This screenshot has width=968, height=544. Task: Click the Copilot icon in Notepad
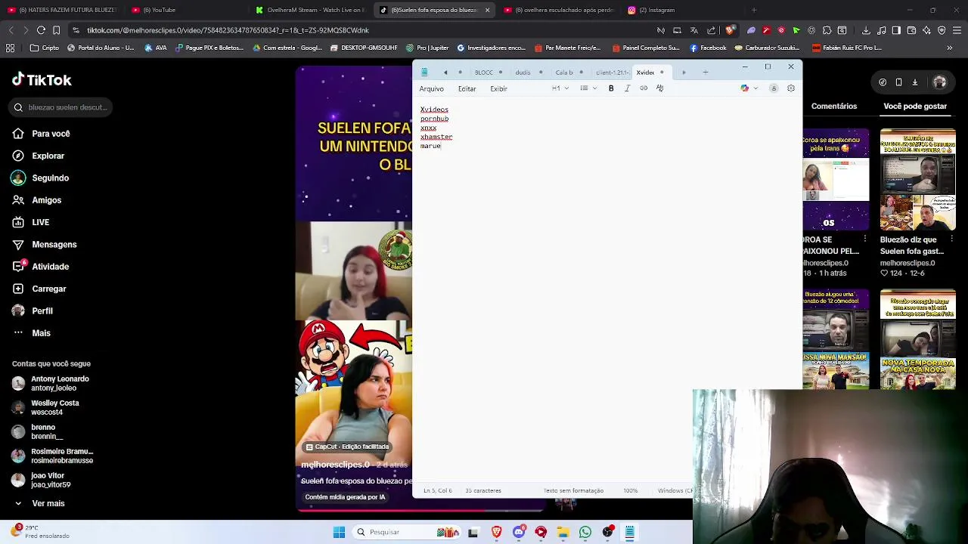745,88
